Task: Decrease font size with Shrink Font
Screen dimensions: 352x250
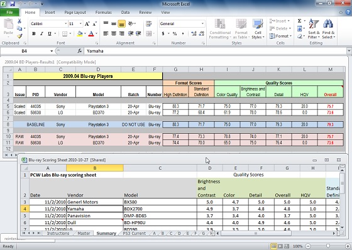Action: [x=95, y=24]
